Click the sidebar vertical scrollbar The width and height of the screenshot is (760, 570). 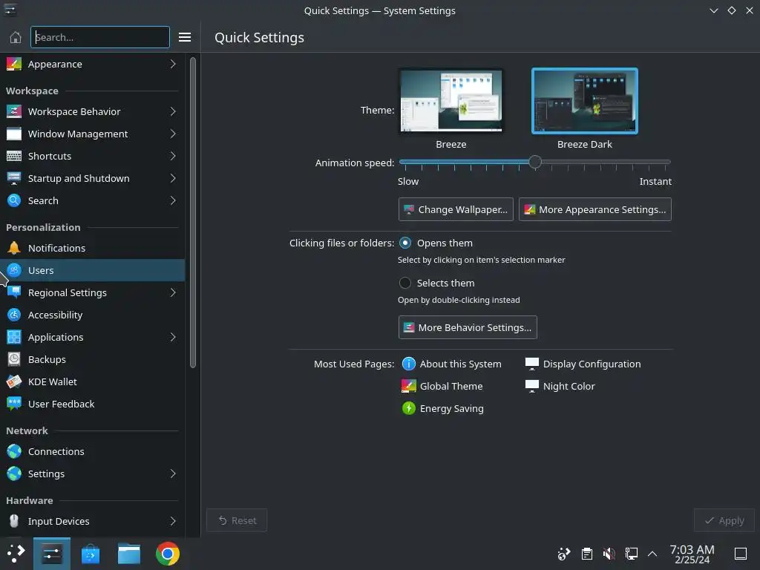193,212
